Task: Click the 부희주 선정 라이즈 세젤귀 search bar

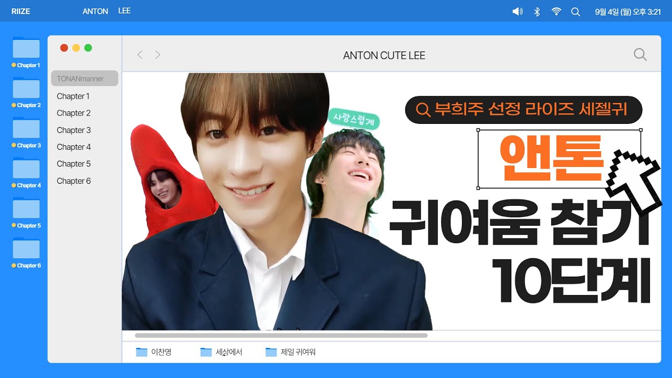Action: point(523,110)
